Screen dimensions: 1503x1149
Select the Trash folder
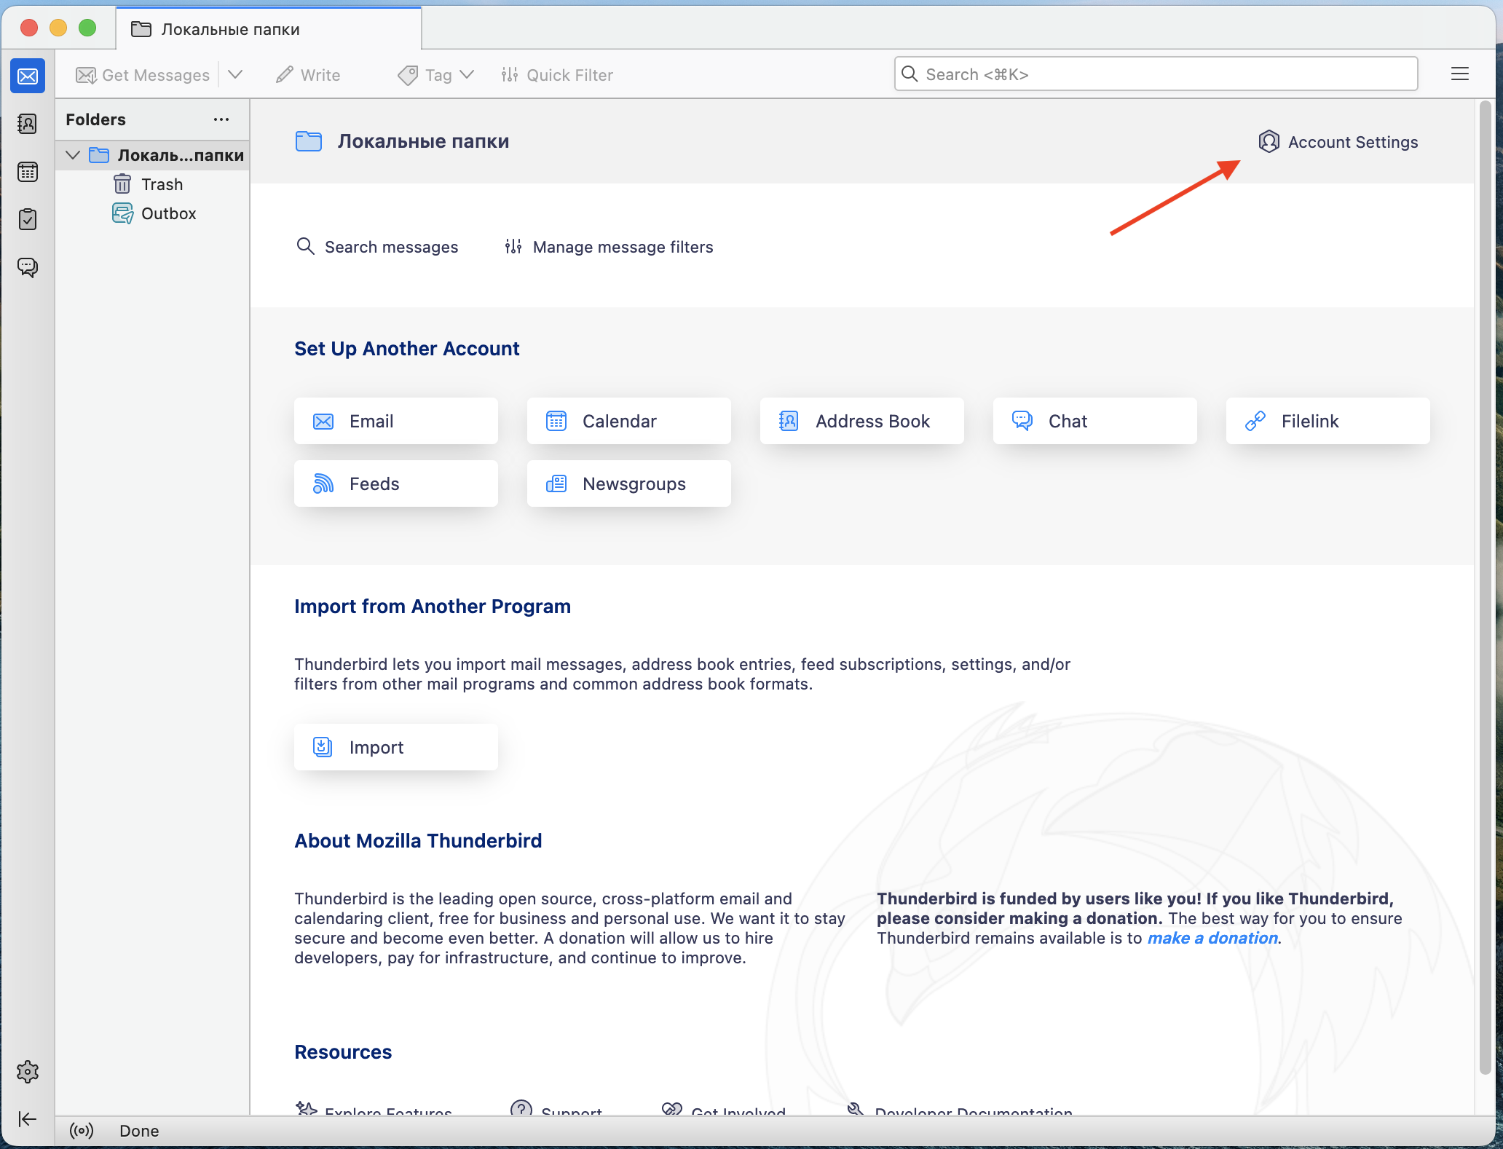pyautogui.click(x=162, y=184)
